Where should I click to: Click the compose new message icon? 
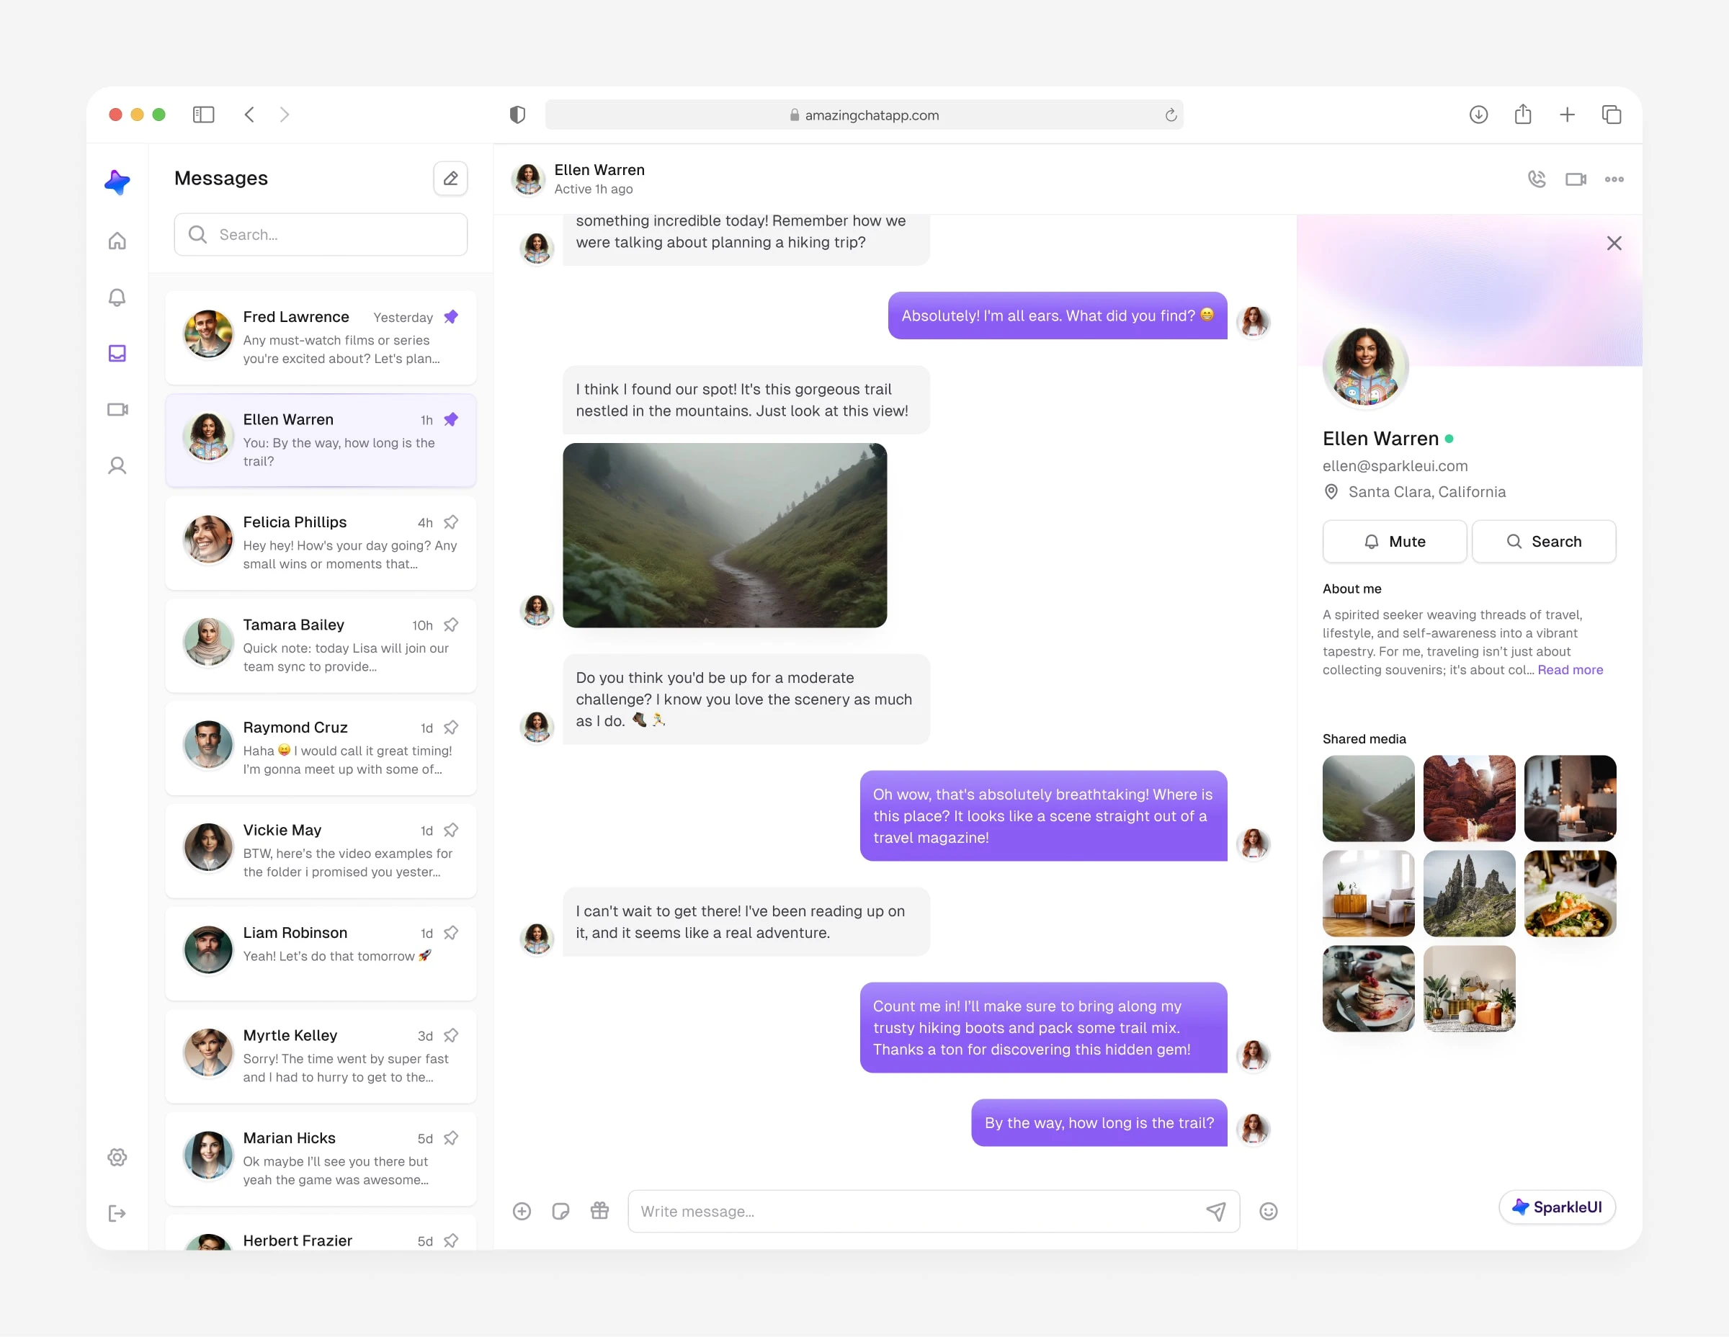450,178
